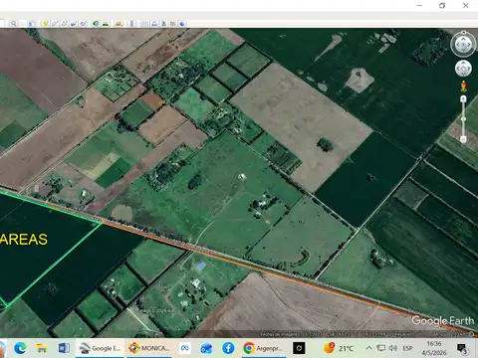478x358 pixels.
Task: Click the blue globe icon in toolbar
Action: (x=182, y=24)
